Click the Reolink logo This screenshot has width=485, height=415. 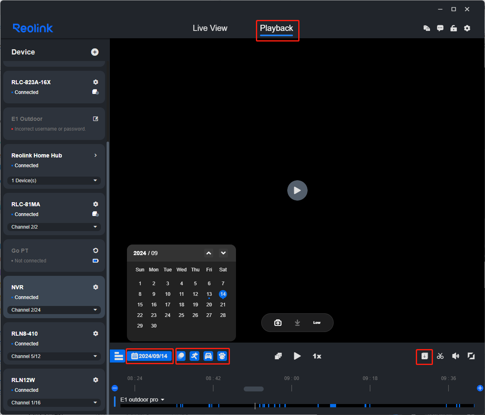click(x=33, y=28)
